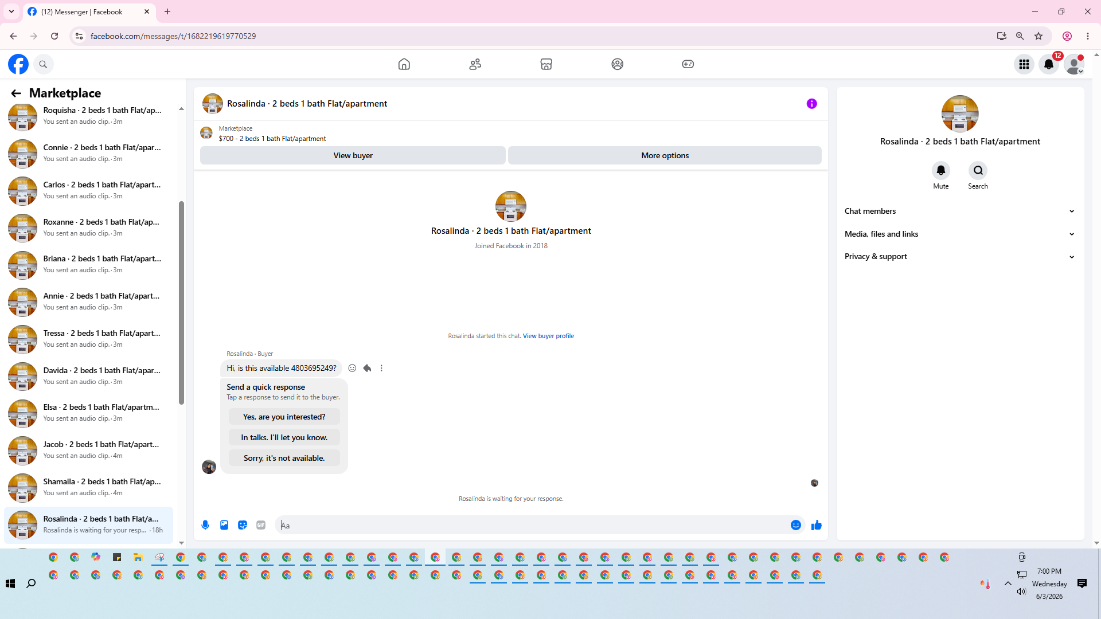The height and width of the screenshot is (619, 1101).
Task: Bookmark this page with the star icon
Action: [x=1038, y=36]
